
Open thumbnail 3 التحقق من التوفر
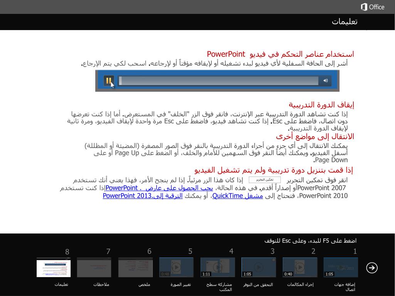tap(259, 267)
